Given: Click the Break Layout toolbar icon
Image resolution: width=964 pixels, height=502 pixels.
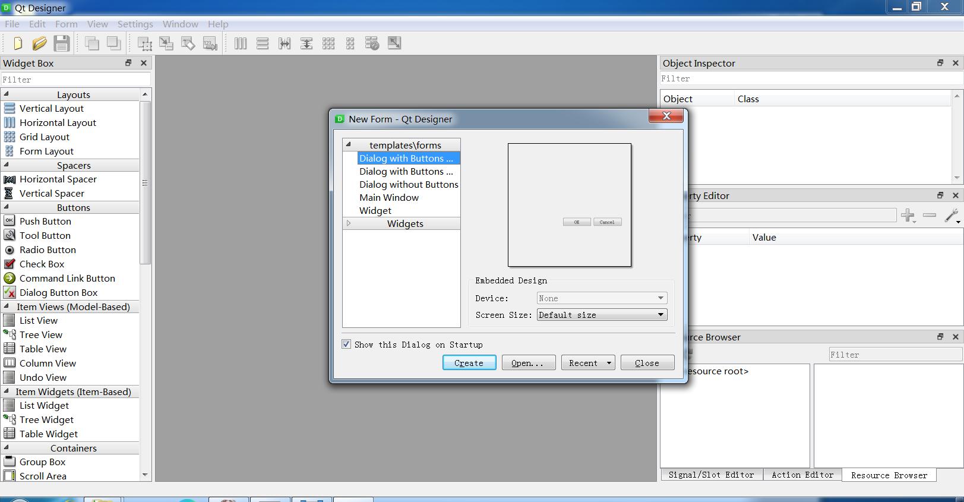Looking at the screenshot, I should point(372,43).
